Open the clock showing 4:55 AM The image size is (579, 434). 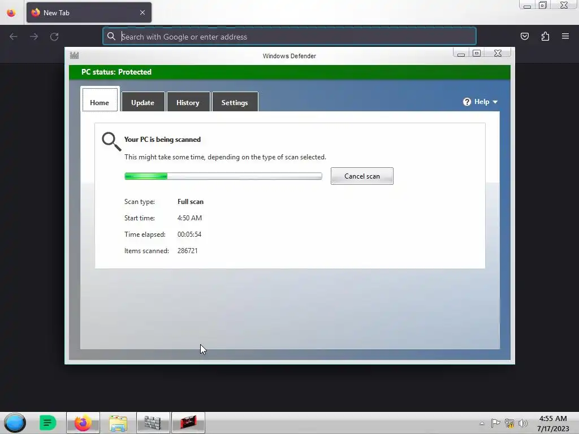(x=553, y=423)
